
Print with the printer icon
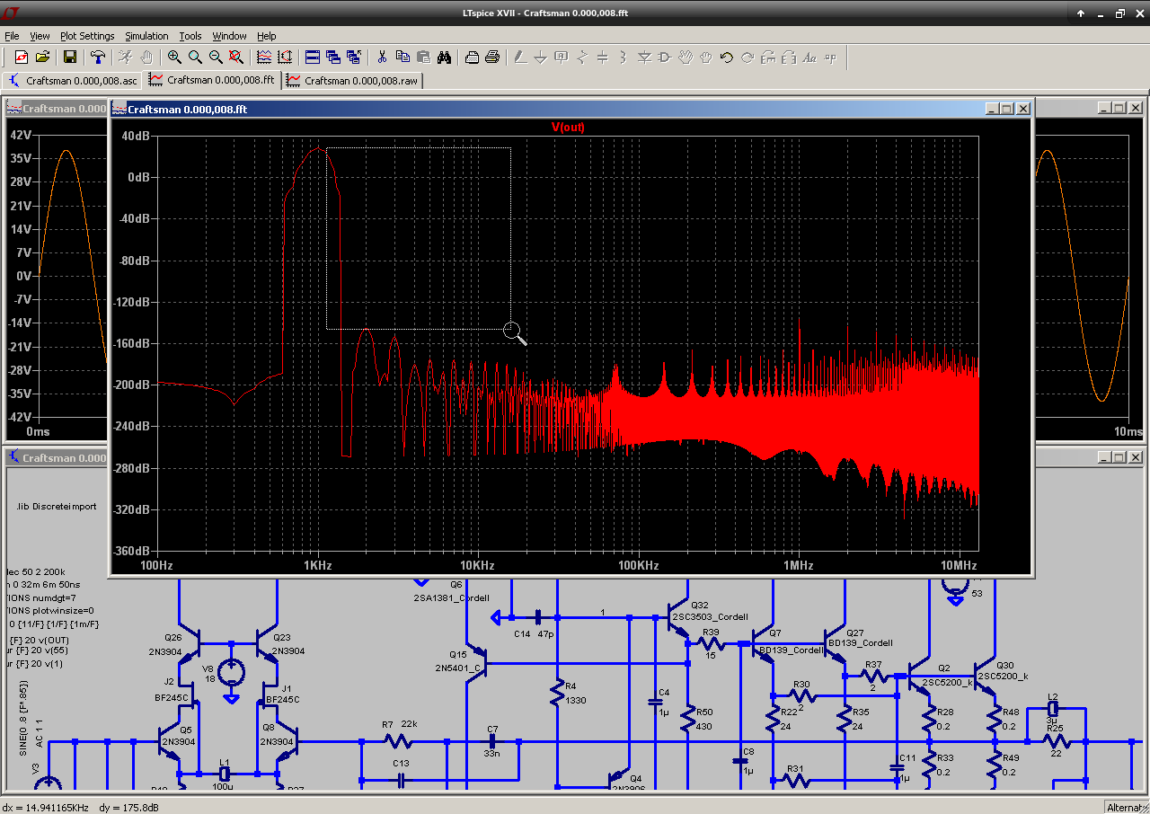[x=492, y=58]
